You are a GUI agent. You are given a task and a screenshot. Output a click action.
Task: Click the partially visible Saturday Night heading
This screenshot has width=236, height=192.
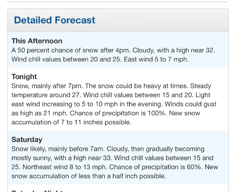pos(37,190)
